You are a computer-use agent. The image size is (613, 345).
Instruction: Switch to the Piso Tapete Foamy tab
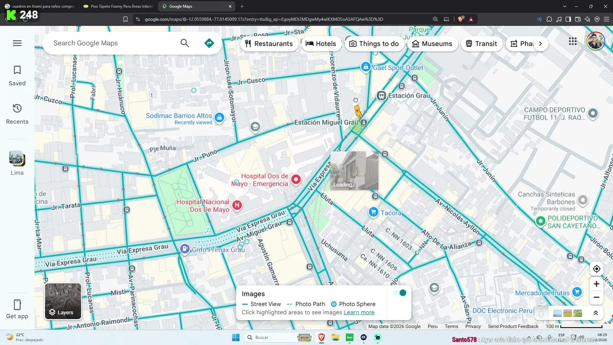[x=118, y=6]
